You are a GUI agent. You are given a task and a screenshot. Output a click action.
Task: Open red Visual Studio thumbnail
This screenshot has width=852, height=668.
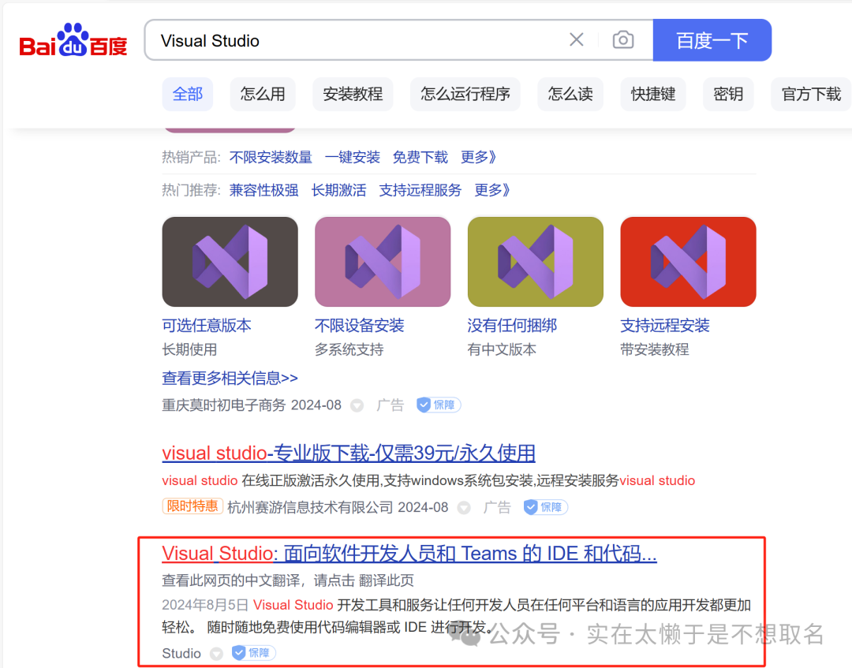pyautogui.click(x=688, y=262)
